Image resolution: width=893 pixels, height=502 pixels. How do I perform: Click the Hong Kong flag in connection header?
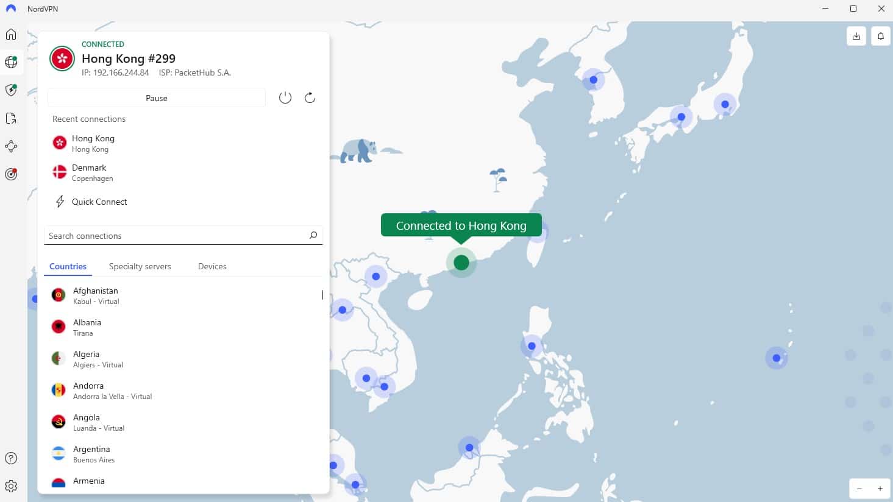[62, 58]
